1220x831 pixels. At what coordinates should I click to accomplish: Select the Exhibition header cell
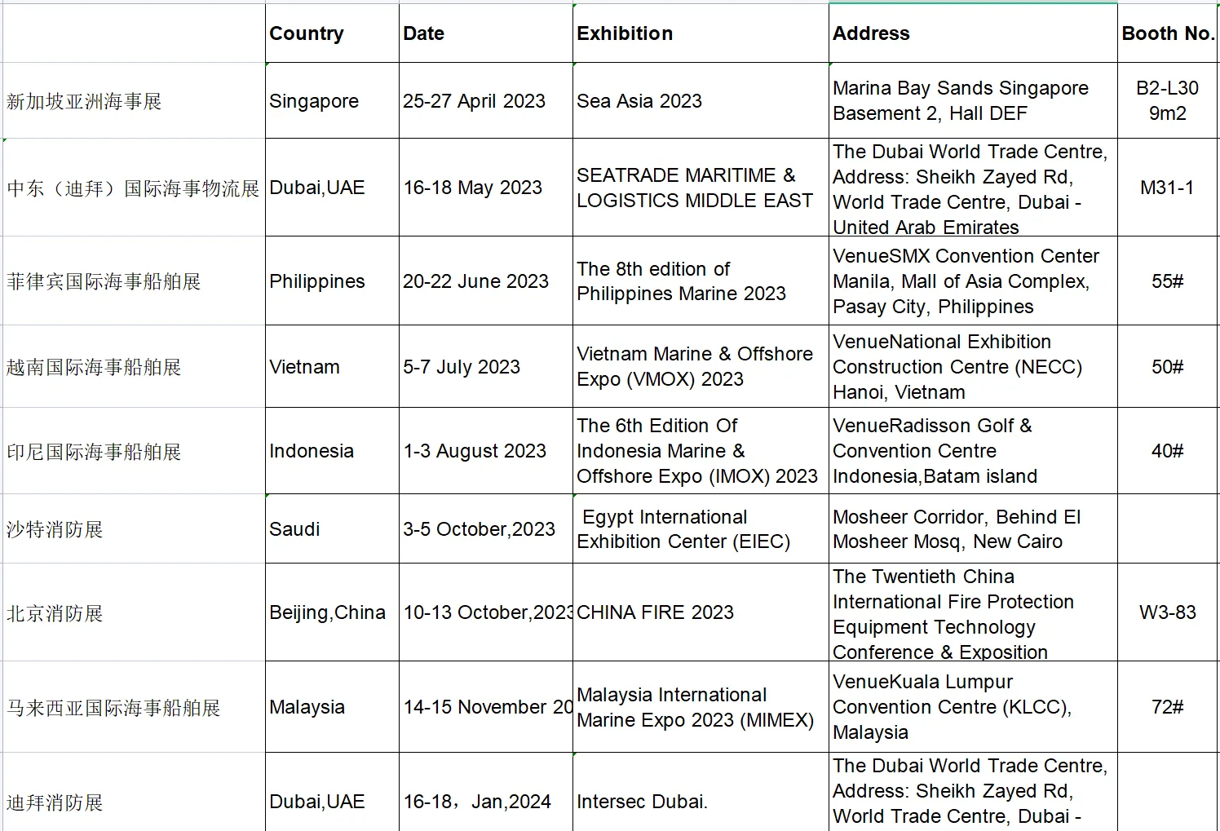(x=700, y=33)
